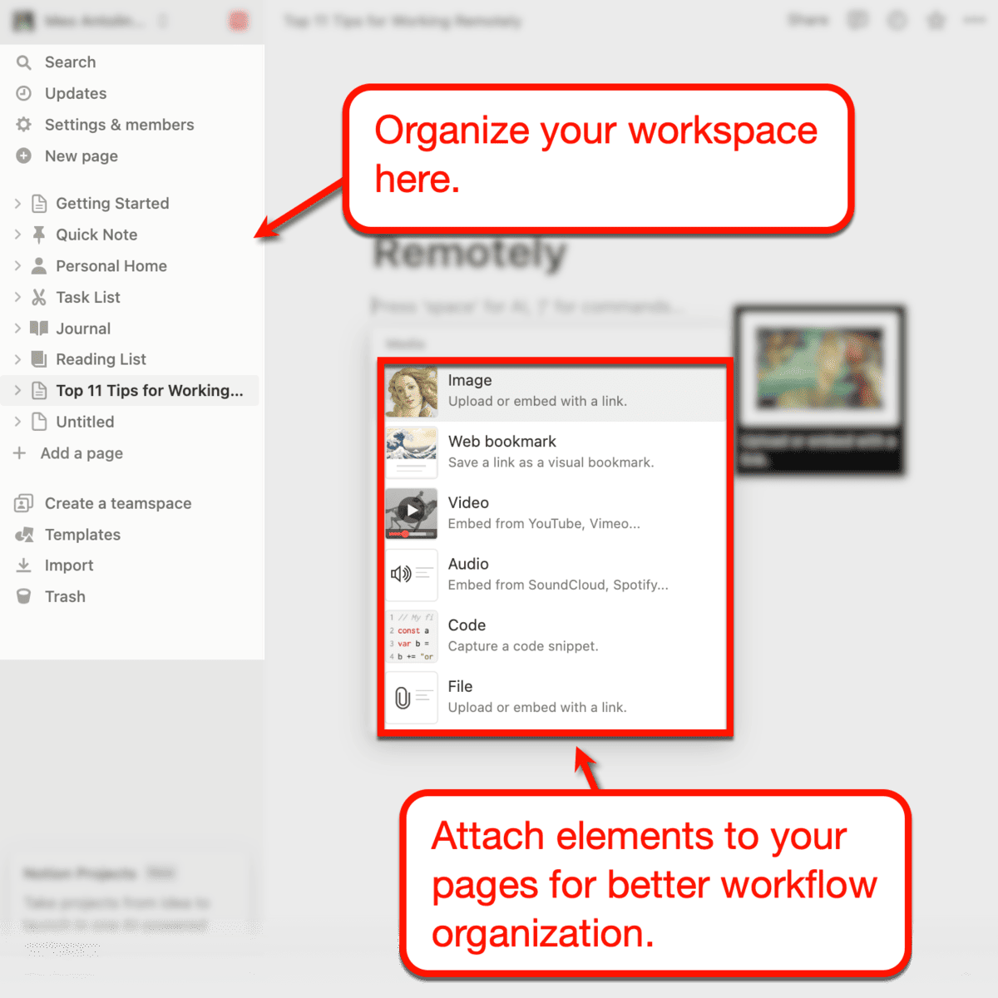Screen dimensions: 998x998
Task: Open Settings & members
Action: (x=119, y=124)
